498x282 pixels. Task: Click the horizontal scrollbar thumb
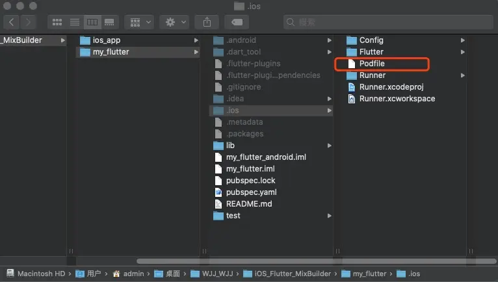[317, 261]
